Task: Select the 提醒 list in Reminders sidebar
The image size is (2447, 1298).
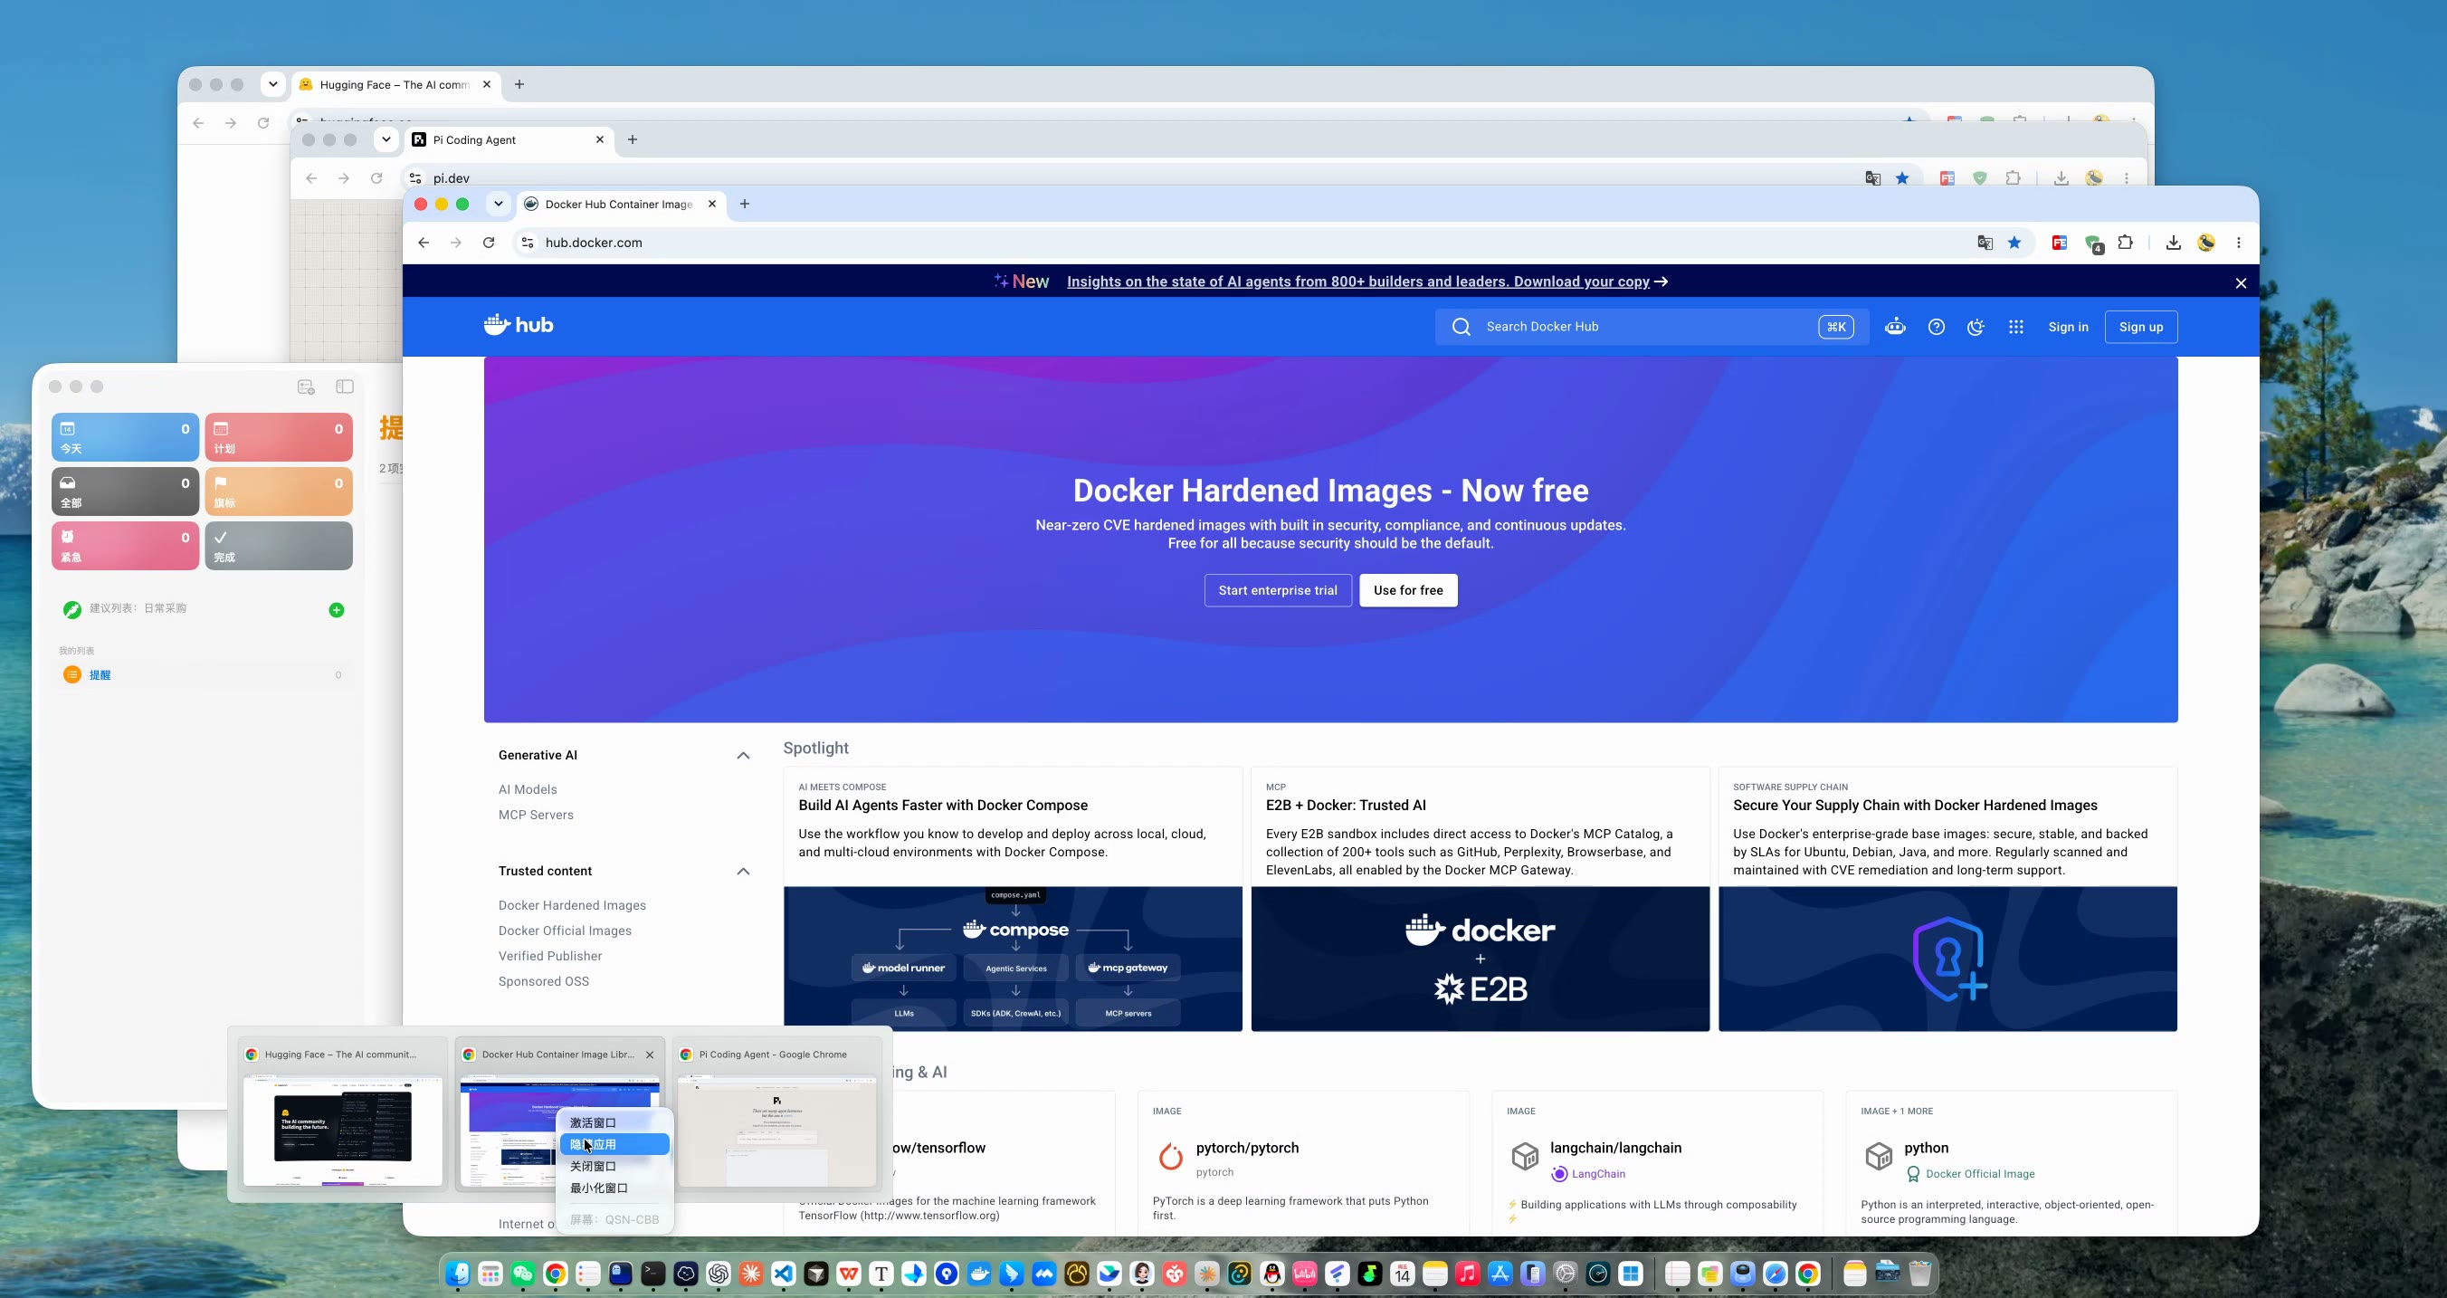Action: click(x=203, y=674)
